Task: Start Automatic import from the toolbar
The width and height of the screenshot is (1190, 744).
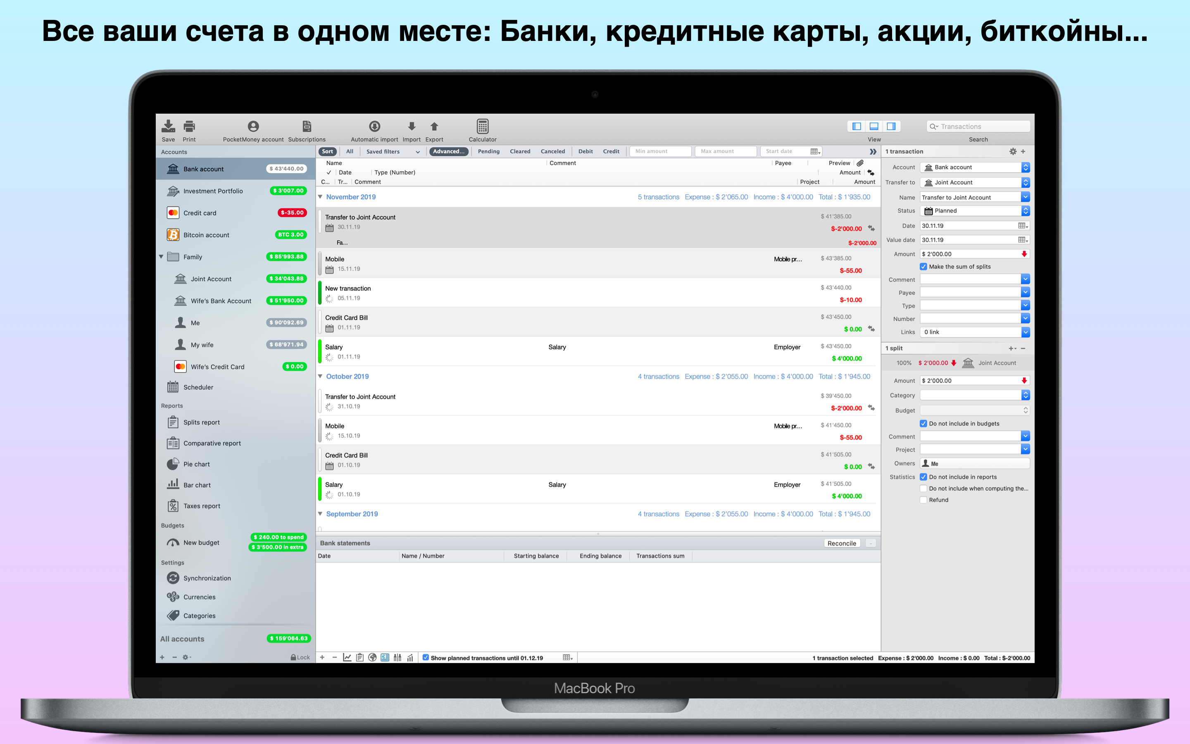Action: [375, 126]
